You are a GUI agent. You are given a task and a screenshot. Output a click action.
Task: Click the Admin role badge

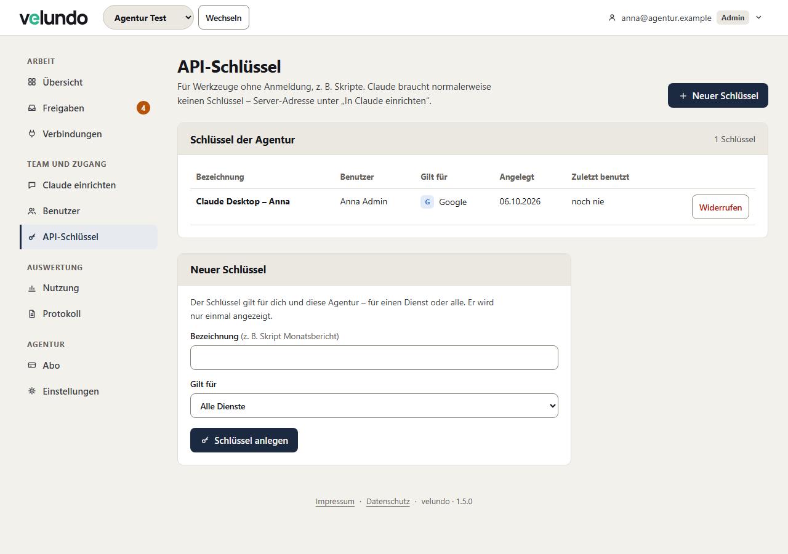(x=733, y=18)
